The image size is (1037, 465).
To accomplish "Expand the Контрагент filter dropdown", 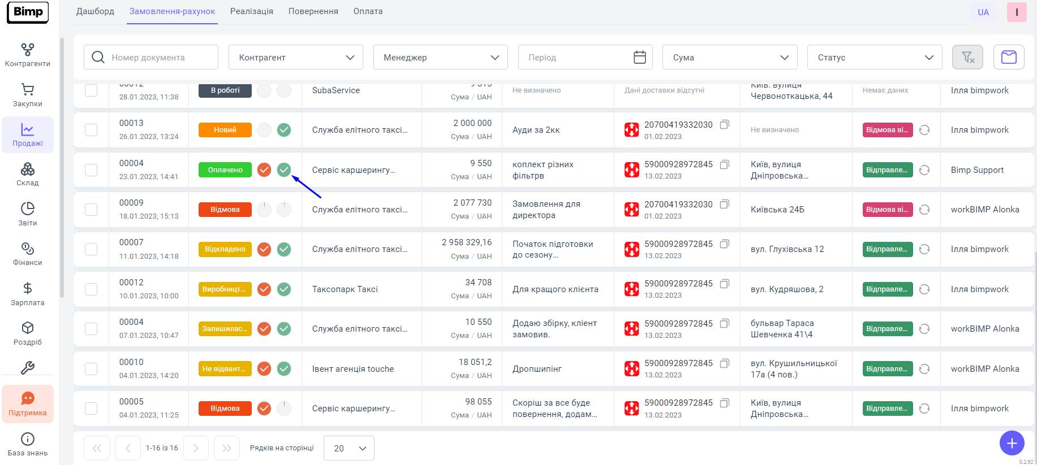I will (295, 57).
